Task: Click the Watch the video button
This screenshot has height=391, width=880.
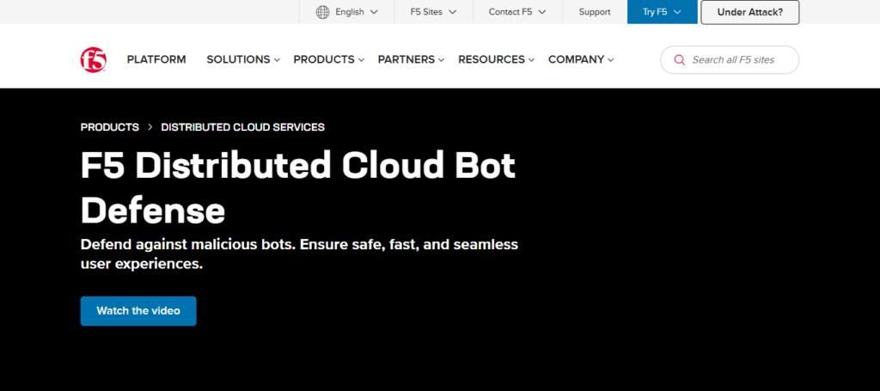Action: point(138,311)
